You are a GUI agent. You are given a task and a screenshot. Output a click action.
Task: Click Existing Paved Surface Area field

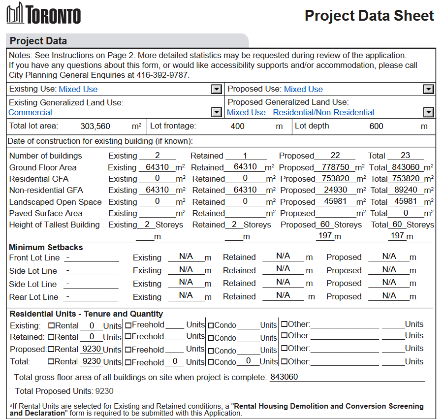[157, 214]
